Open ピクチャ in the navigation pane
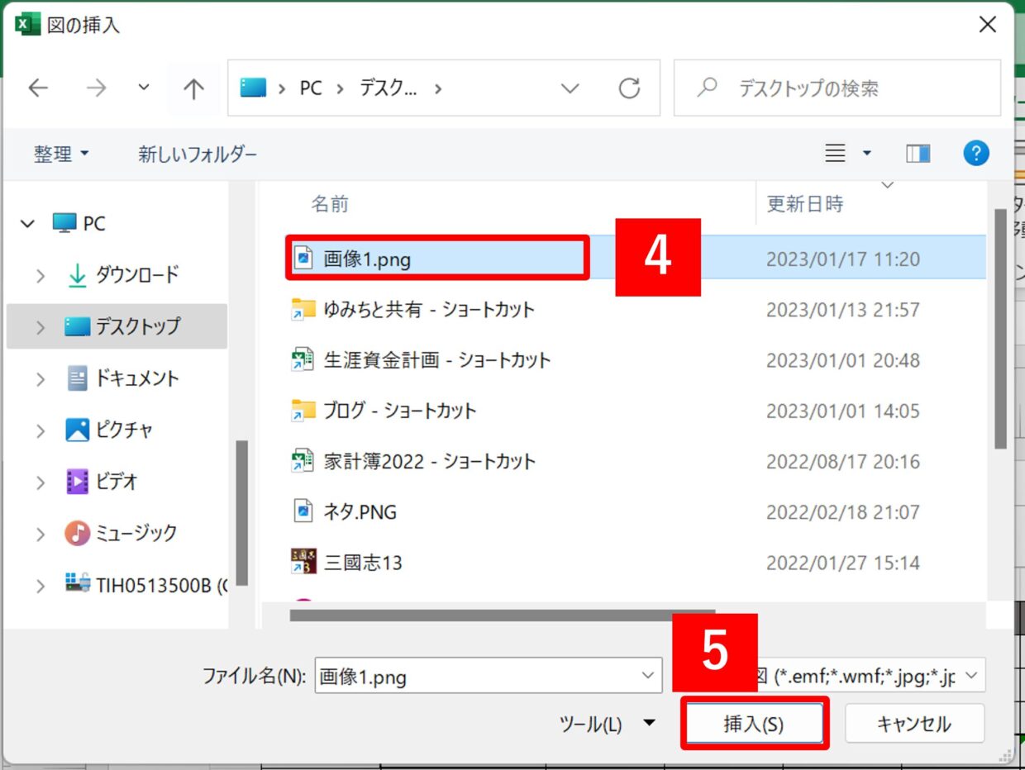The width and height of the screenshot is (1025, 770). pyautogui.click(x=109, y=430)
